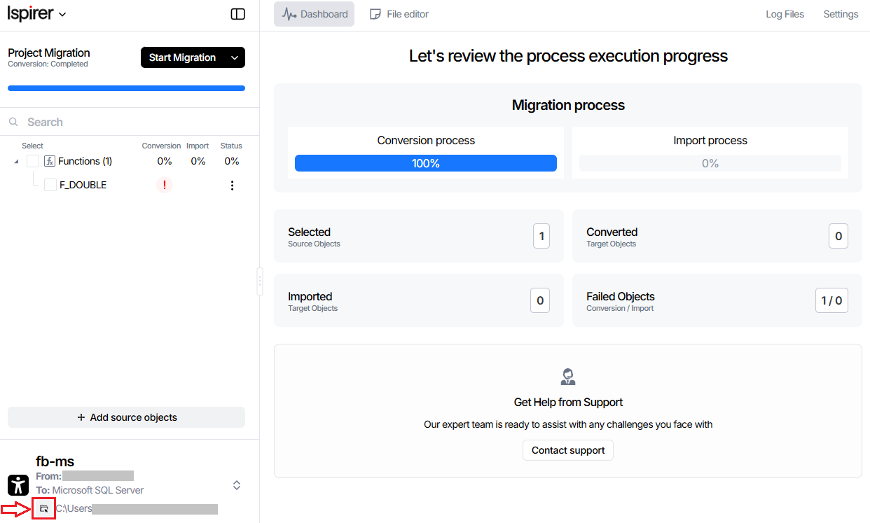This screenshot has height=523, width=870.
Task: Collapse the Functions tree node
Action: point(16,162)
